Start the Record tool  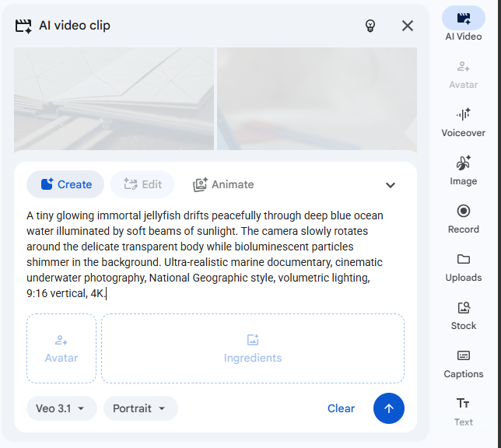464,219
